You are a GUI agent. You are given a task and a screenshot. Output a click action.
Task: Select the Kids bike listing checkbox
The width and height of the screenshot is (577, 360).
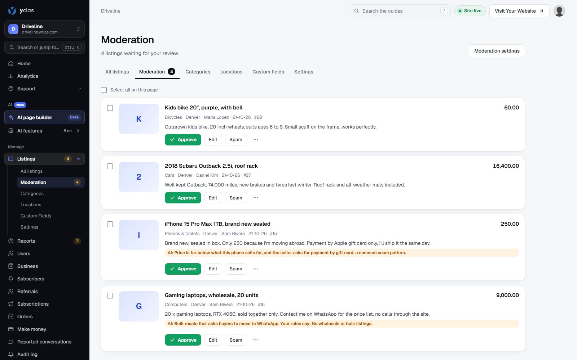point(110,108)
